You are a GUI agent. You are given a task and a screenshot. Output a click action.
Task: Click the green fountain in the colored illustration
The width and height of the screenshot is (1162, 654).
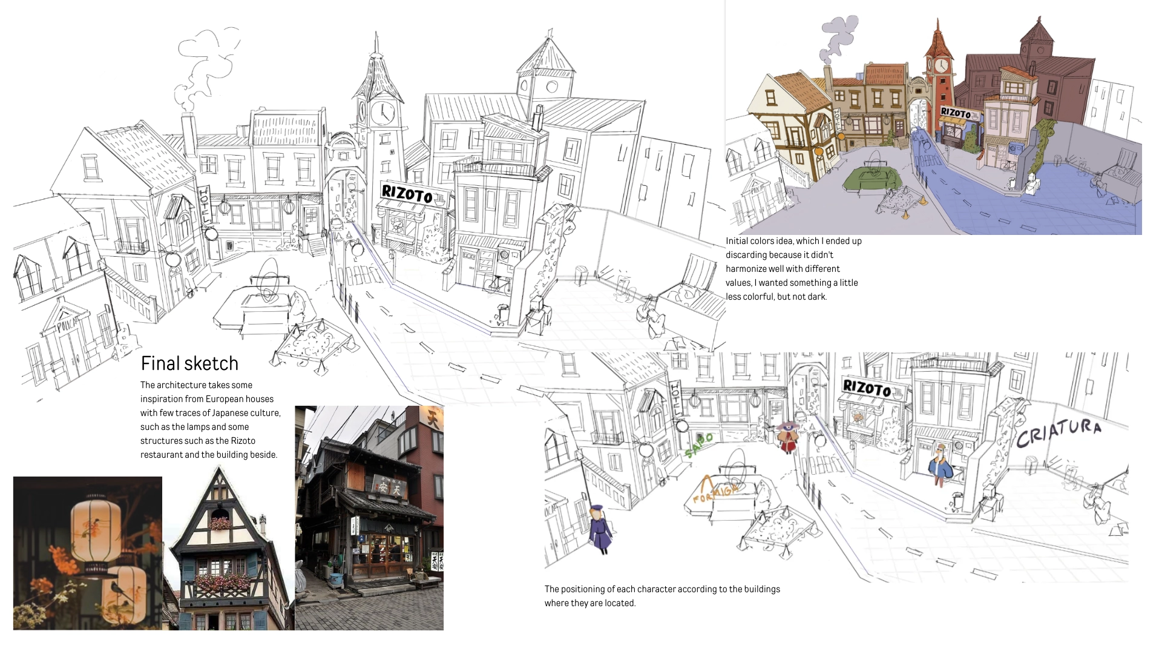tap(871, 178)
